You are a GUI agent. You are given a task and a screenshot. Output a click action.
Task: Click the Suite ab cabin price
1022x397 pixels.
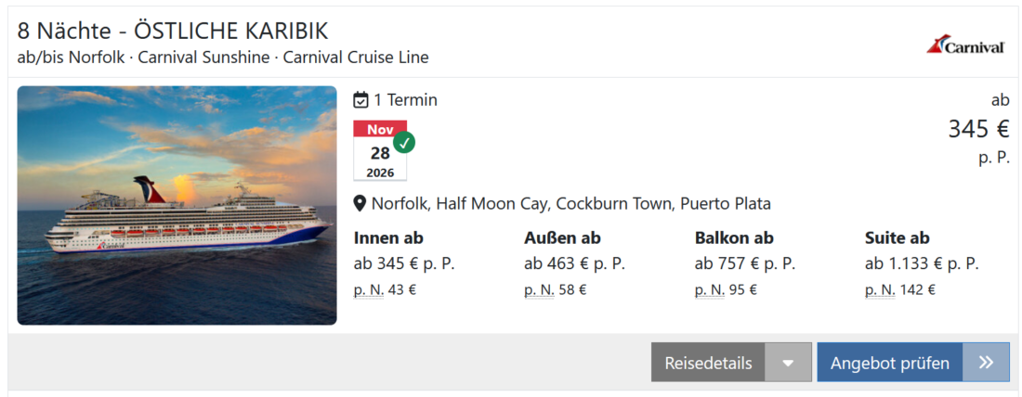coord(922,263)
